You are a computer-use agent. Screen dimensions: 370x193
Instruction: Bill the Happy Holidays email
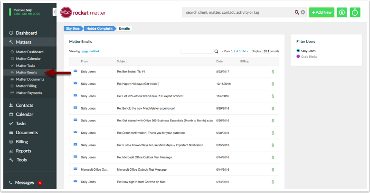click(273, 84)
